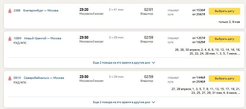Choose date for Новый Уренгой train
This screenshot has height=109, width=246.
[224, 39]
